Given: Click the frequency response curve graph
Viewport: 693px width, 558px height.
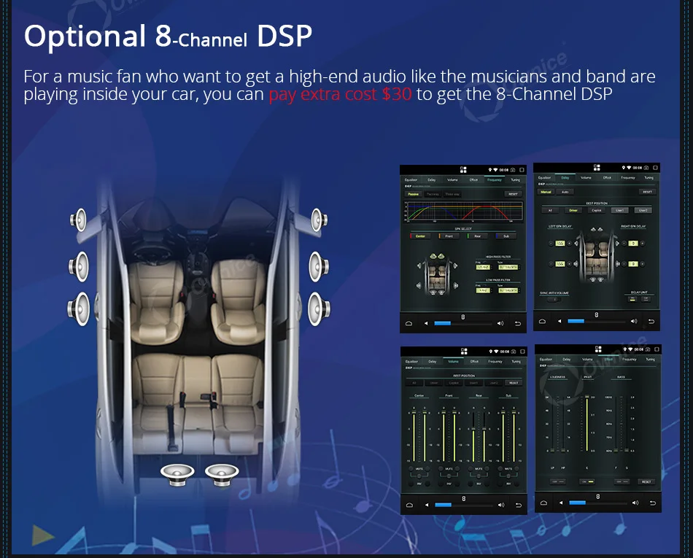Looking at the screenshot, I should pyautogui.click(x=463, y=212).
